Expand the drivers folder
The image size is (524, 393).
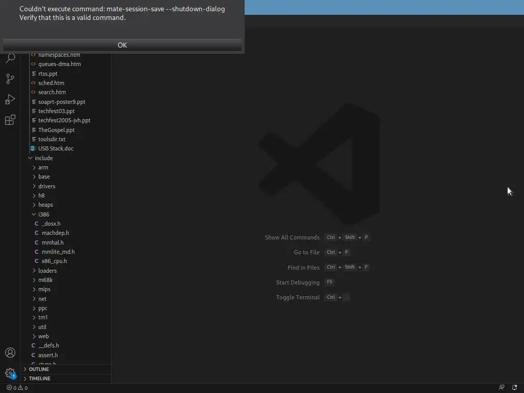[x=66, y=186]
